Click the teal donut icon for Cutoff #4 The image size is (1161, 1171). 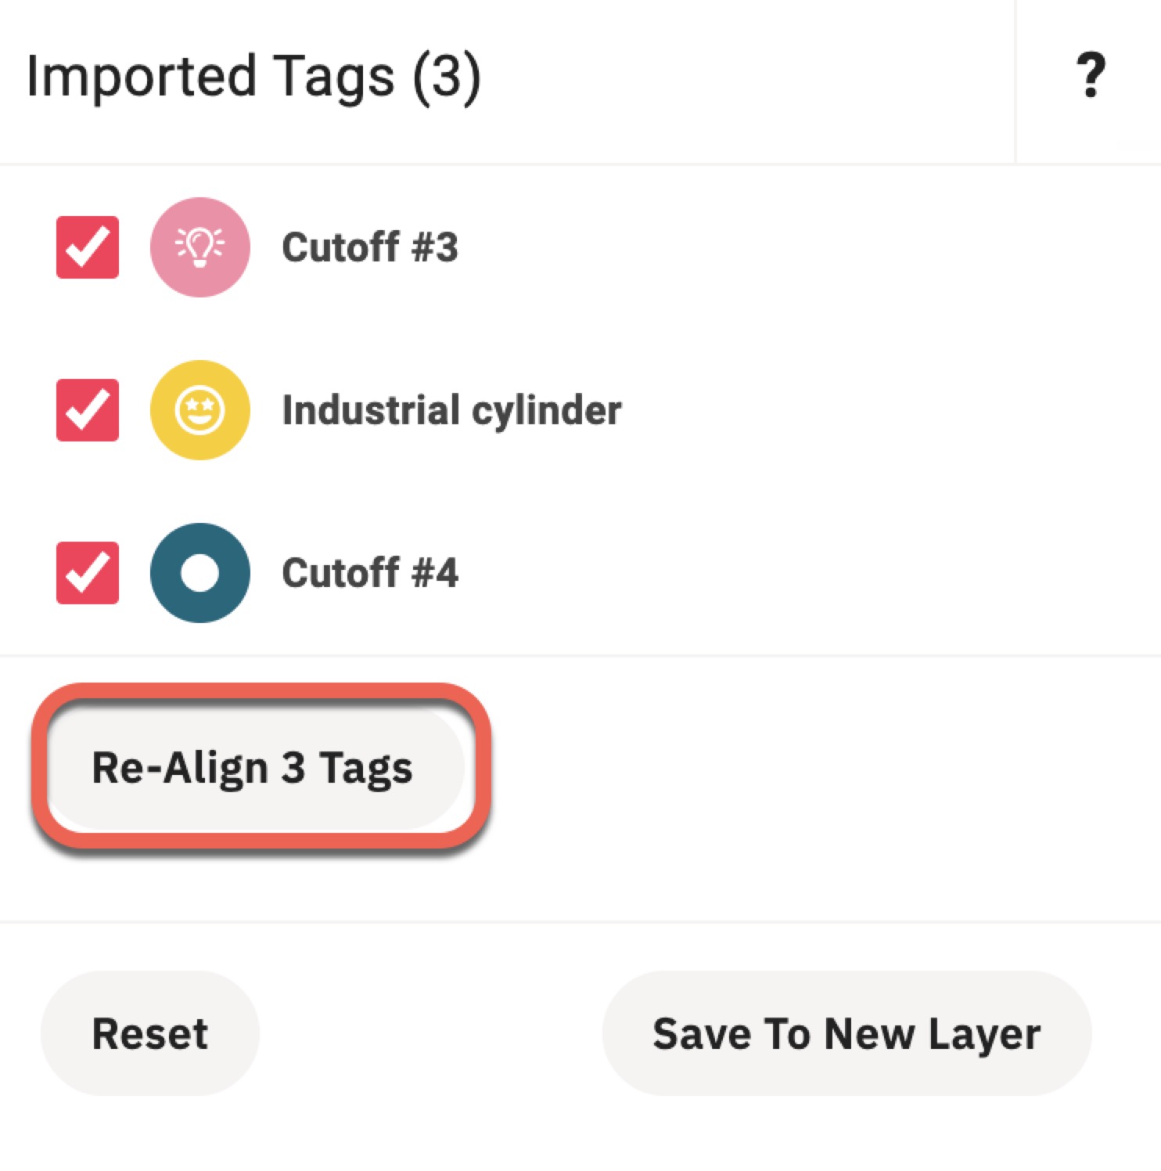click(x=199, y=574)
